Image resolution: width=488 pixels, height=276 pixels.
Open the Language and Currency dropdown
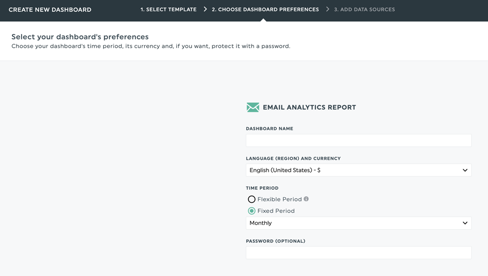click(359, 170)
